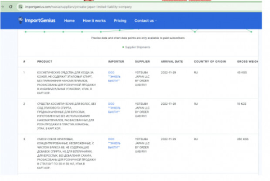This screenshot has width=270, height=181.
Task: Click the importgenius.com address bar URL
Action: coord(78,7)
